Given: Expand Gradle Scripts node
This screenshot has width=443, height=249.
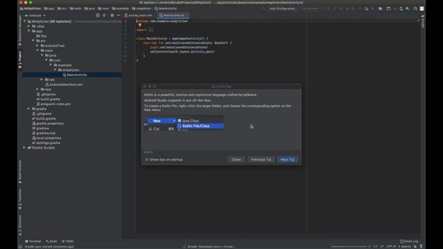Looking at the screenshot, I should [x=24, y=147].
